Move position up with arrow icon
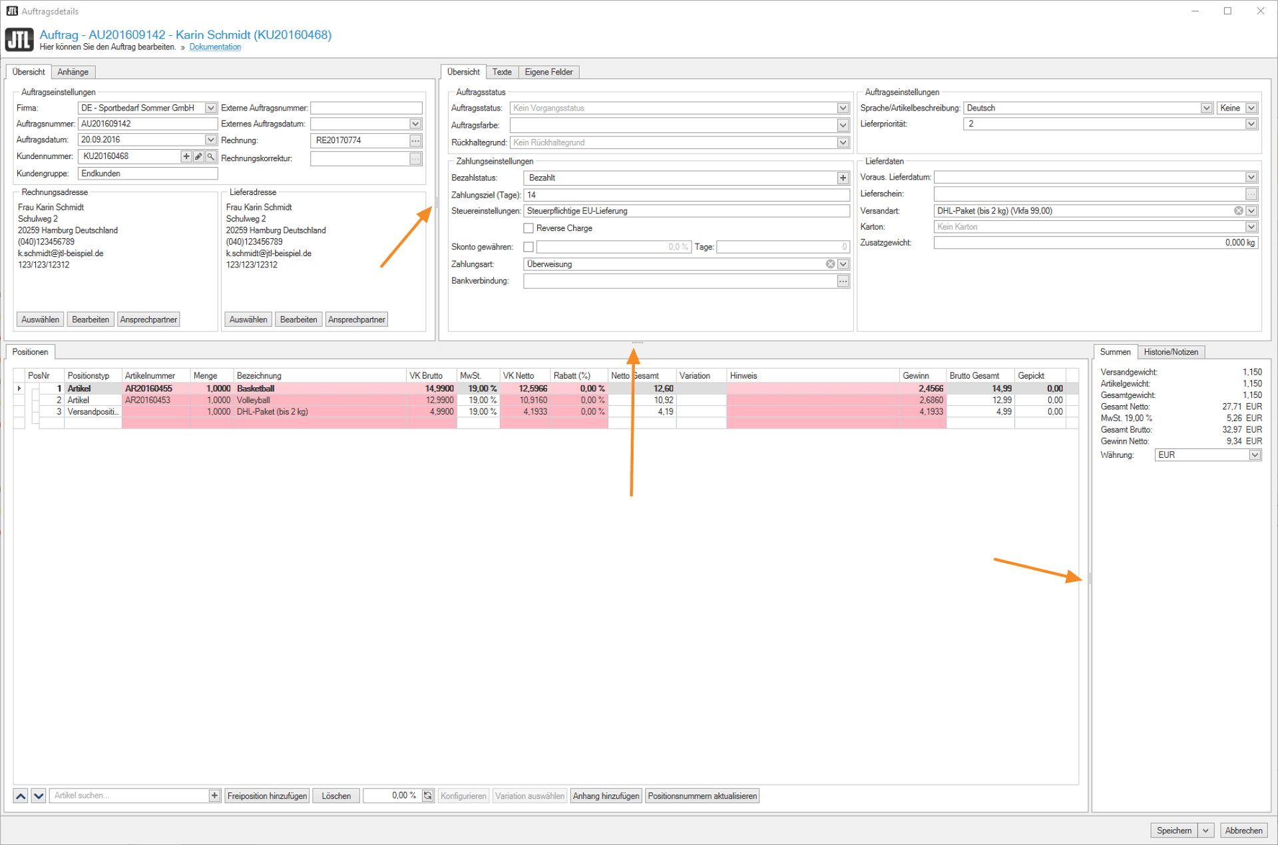This screenshot has height=845, width=1278. (21, 796)
